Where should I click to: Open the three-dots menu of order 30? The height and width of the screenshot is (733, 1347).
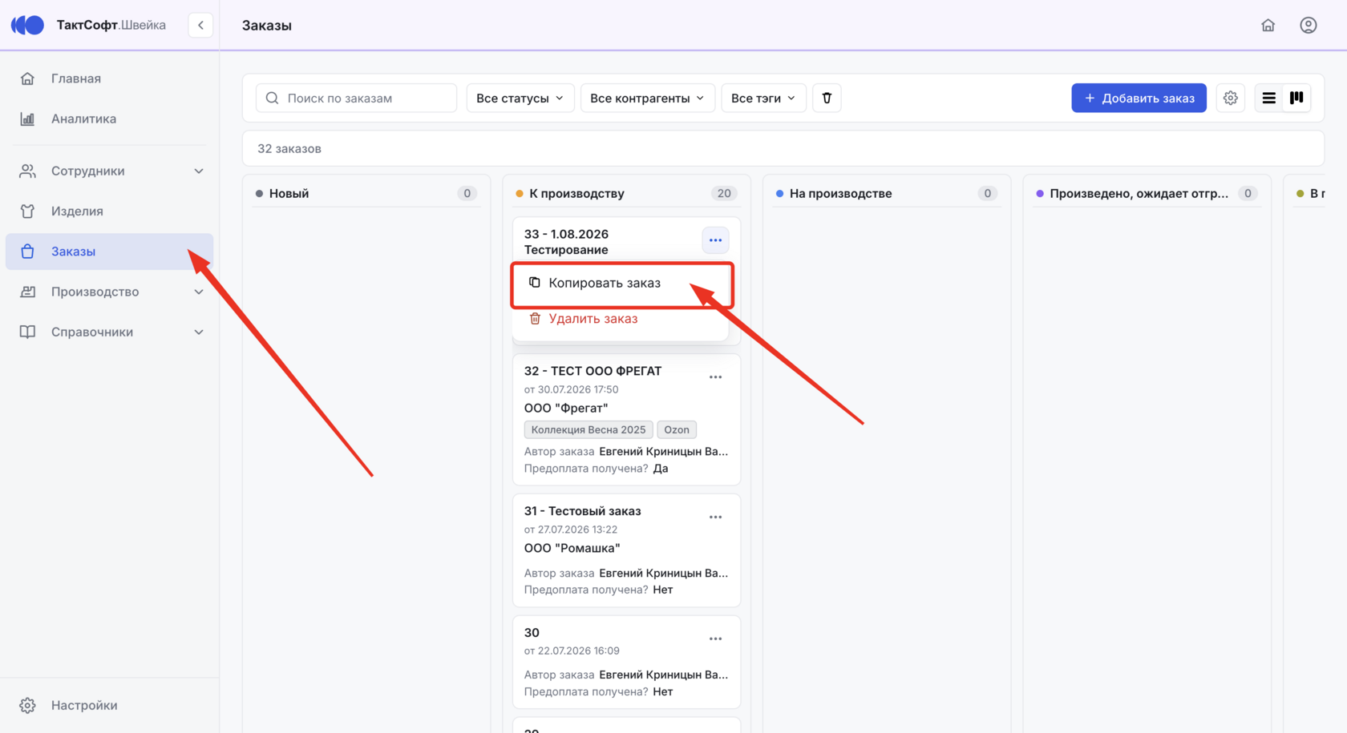(715, 639)
